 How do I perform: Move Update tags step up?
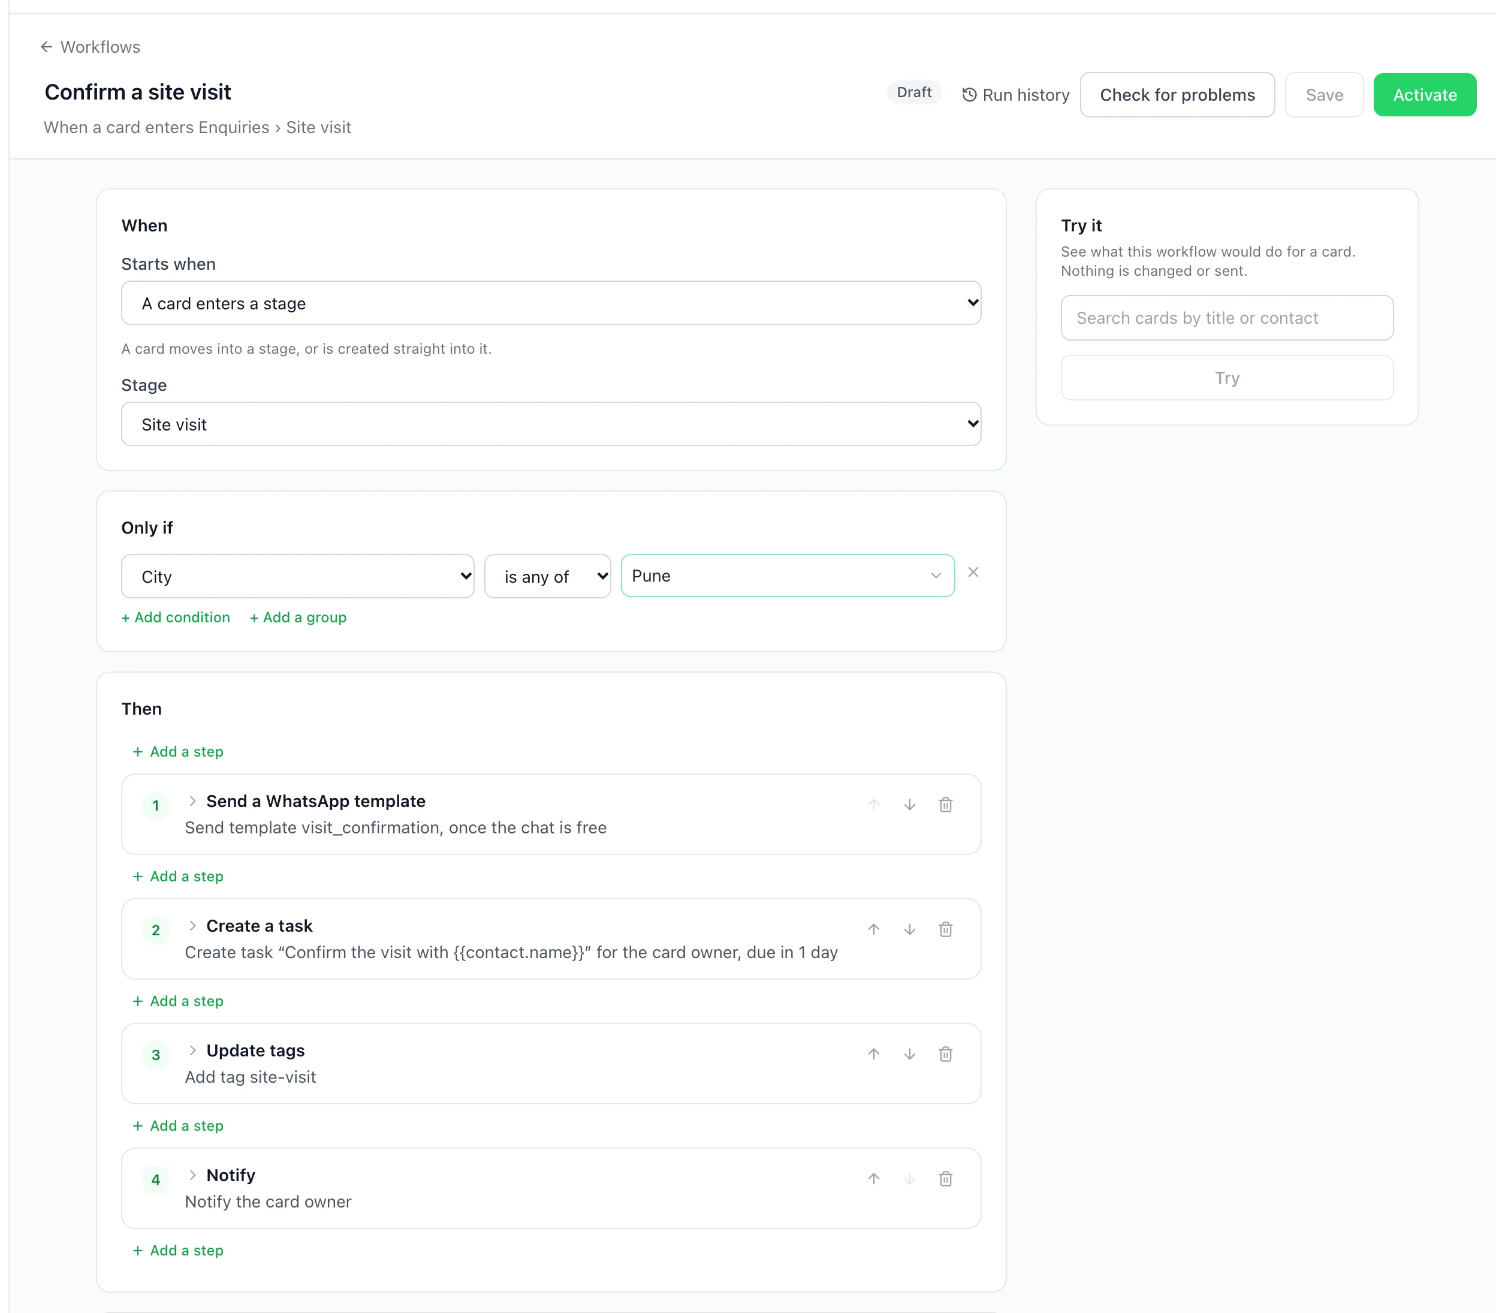(873, 1054)
